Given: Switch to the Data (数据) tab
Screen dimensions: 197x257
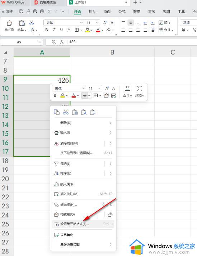Looking at the screenshot, I should (137, 12).
